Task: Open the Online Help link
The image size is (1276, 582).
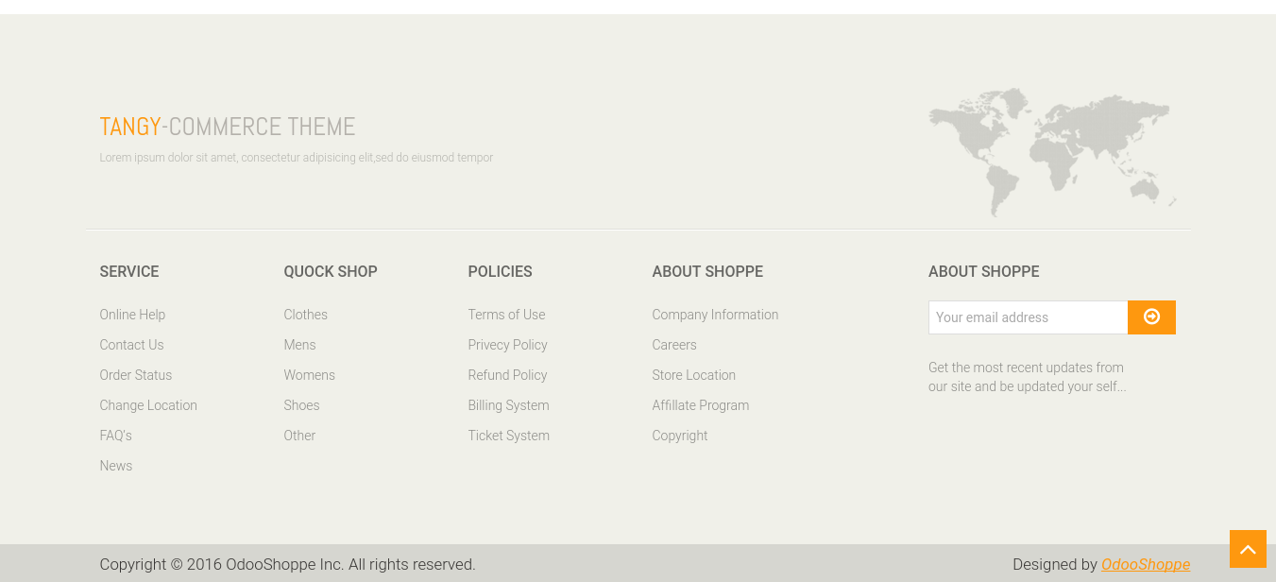Action: [132, 315]
